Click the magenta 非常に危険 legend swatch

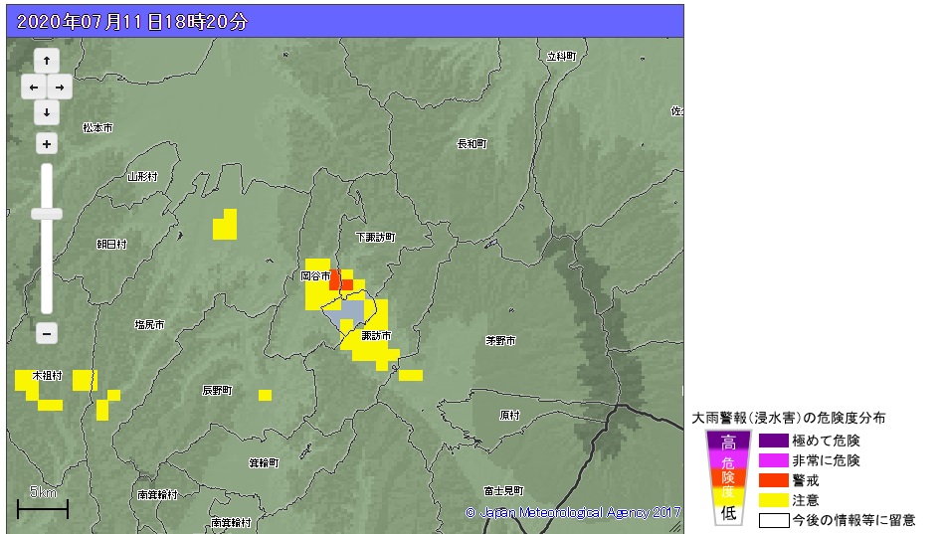click(x=773, y=460)
